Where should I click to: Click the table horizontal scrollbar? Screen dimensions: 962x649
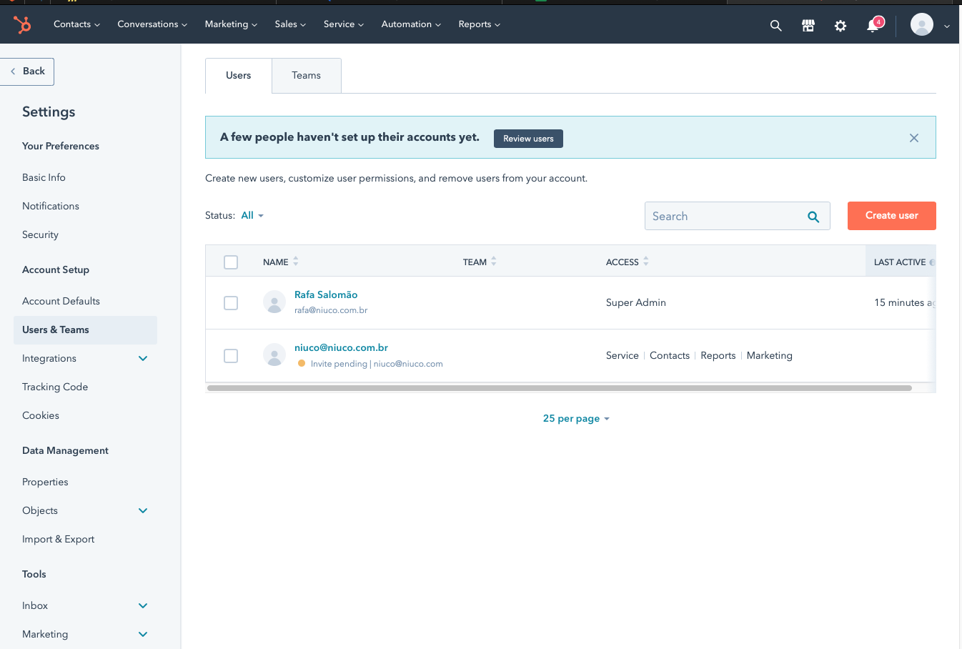(x=560, y=388)
